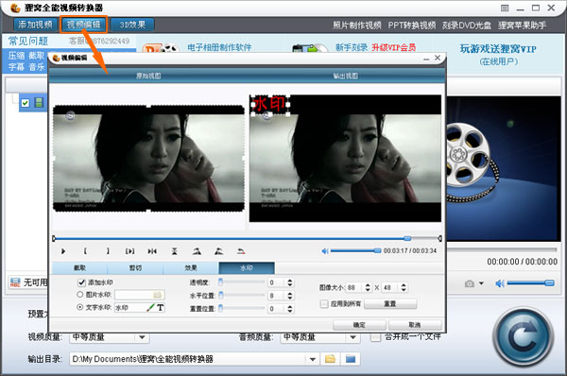Click the 视频编辑 button
This screenshot has height=376, width=567.
tap(83, 25)
